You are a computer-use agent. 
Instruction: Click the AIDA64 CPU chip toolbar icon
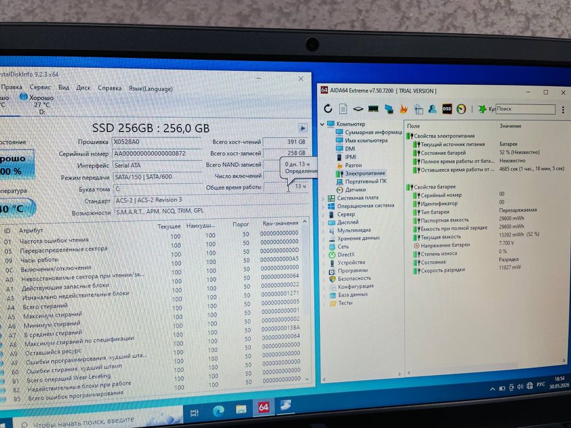pyautogui.click(x=358, y=108)
